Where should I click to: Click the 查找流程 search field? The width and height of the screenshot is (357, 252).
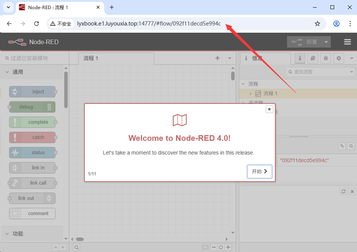coord(320,72)
